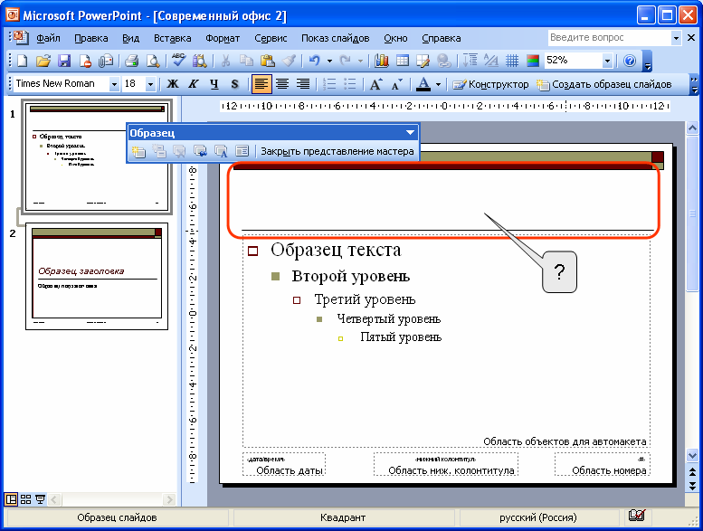Viewport: 703px width, 531px height.
Task: Switch to Slide Sorter view icon
Action: click(x=25, y=499)
